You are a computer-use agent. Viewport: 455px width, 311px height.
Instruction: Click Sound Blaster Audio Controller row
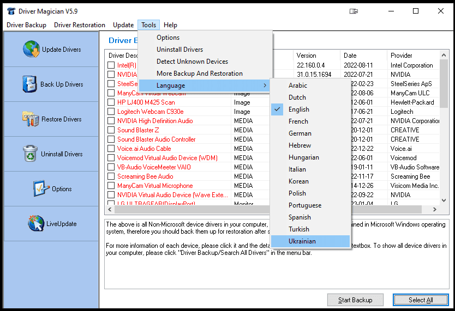click(157, 139)
